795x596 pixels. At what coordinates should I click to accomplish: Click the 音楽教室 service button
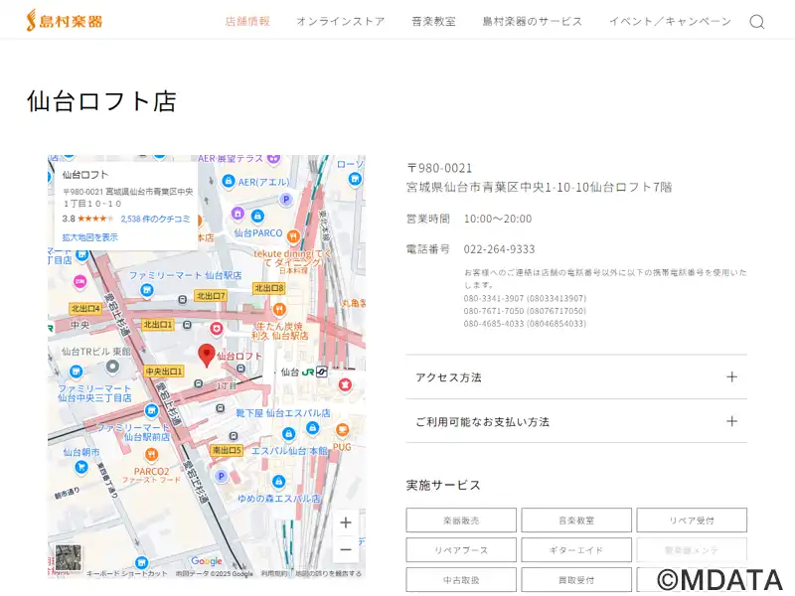(576, 521)
